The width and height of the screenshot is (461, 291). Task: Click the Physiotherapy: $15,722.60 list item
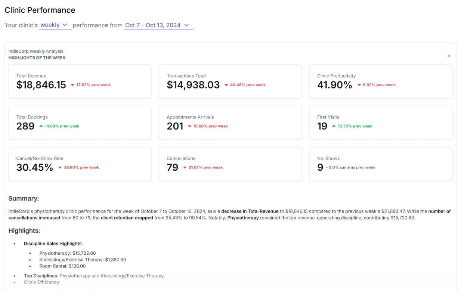click(68, 253)
